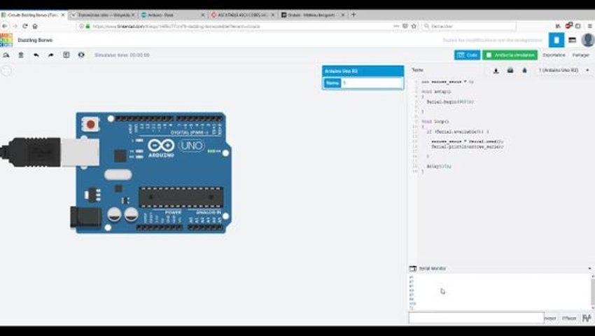Open the Texte edit-mode dropdown
Viewport: 595px width, 336px height.
417,70
